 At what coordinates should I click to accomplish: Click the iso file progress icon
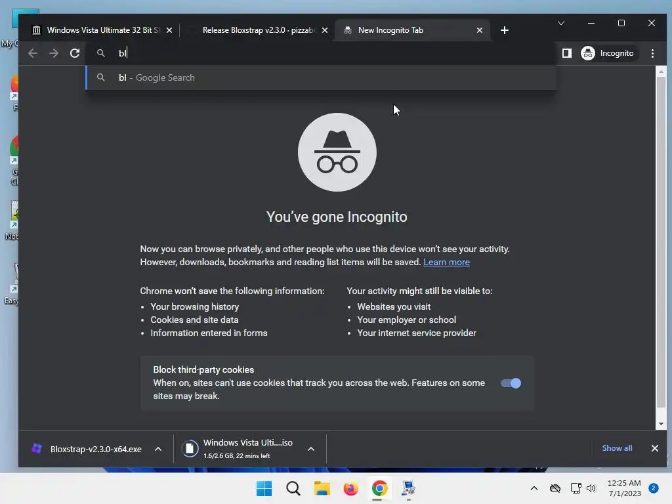190,449
